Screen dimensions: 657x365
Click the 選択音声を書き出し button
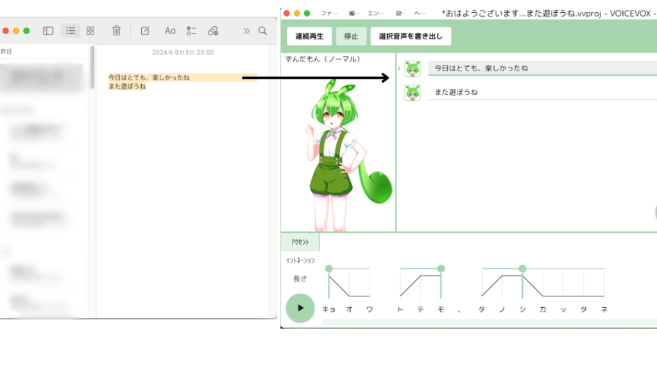coord(411,37)
